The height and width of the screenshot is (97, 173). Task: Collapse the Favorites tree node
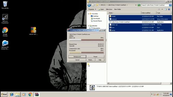pos(88,14)
